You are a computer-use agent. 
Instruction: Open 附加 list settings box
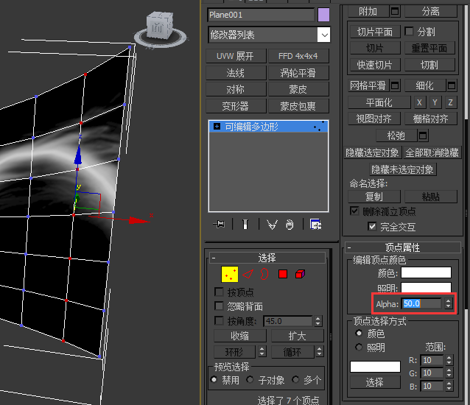[x=395, y=11]
